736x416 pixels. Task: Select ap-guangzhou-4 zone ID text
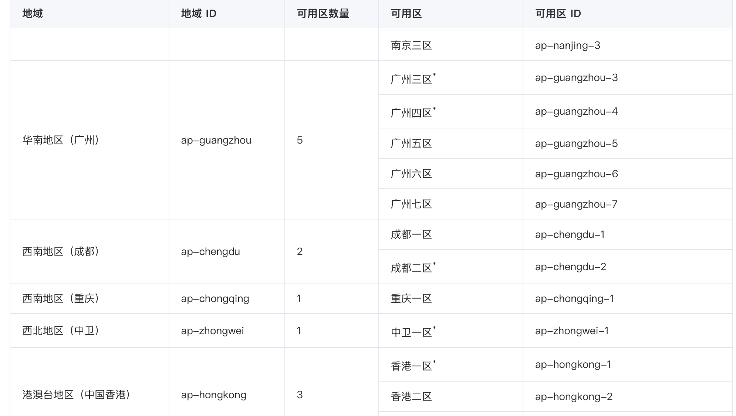(x=576, y=111)
